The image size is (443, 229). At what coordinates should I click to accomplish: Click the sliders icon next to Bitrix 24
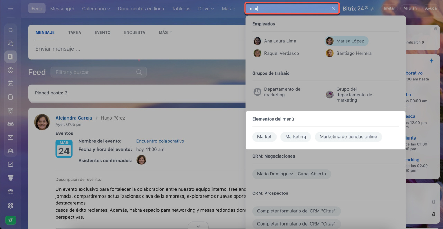pyautogui.click(x=372, y=9)
